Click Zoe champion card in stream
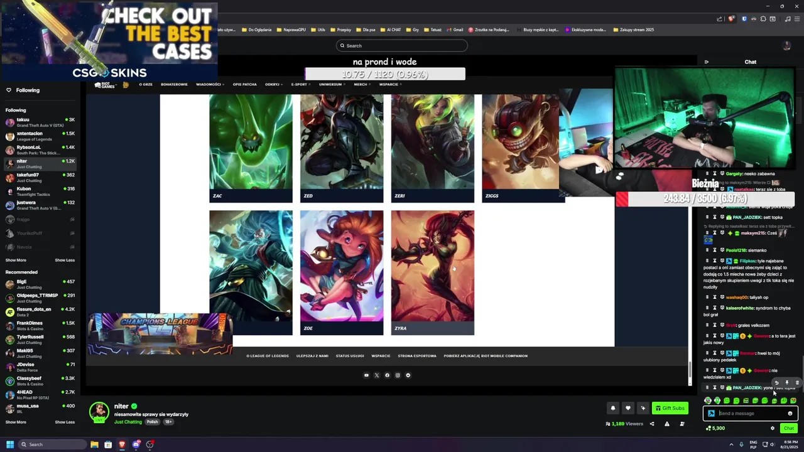804x452 pixels. pos(342,272)
